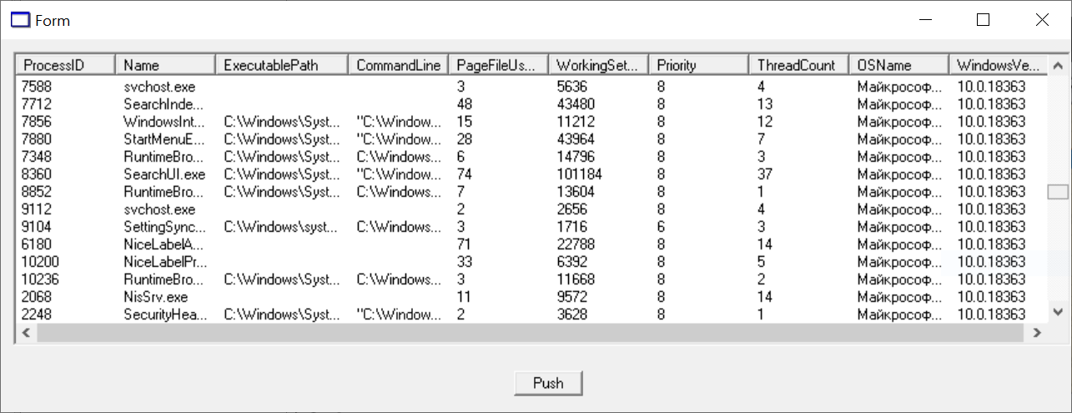Viewport: 1072px width, 413px height.
Task: Select the SearchUI.exe process row
Action: click(x=531, y=174)
